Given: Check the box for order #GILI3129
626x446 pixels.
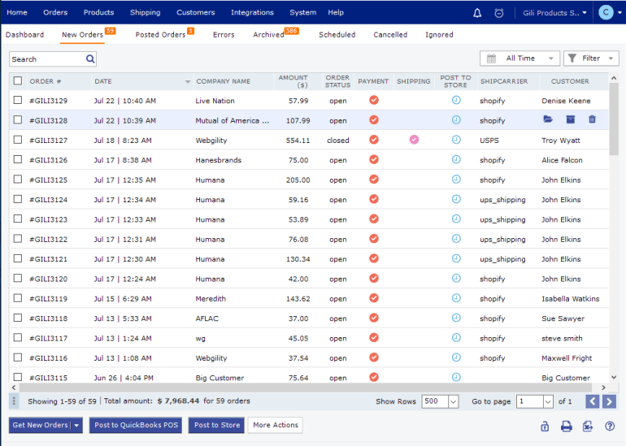Looking at the screenshot, I should point(18,100).
